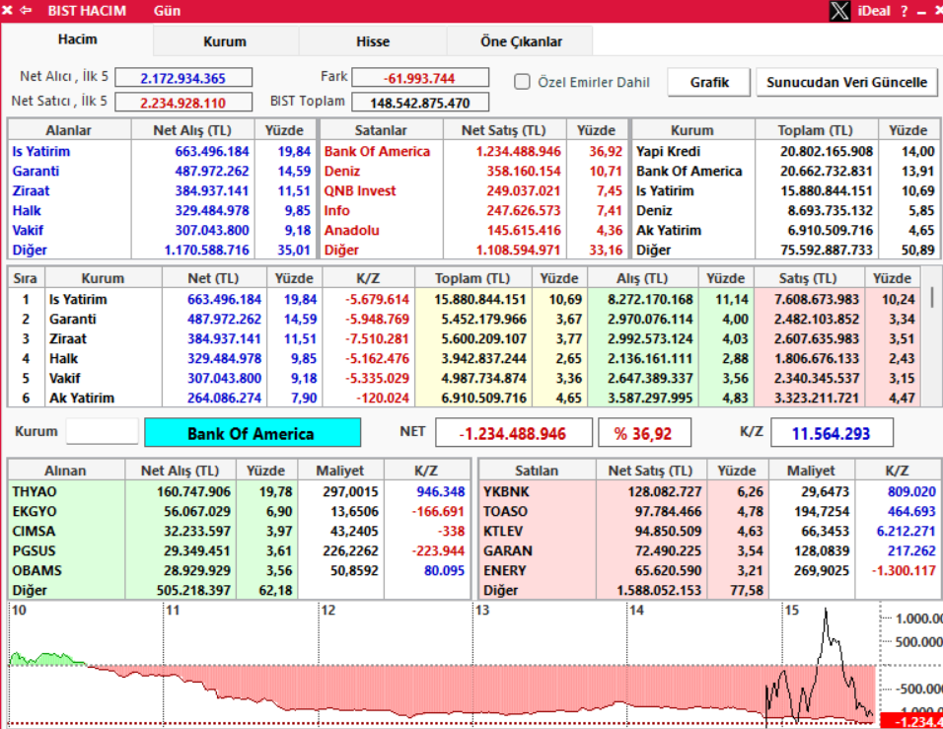Click the 14 hour marker on the chart

tap(637, 611)
